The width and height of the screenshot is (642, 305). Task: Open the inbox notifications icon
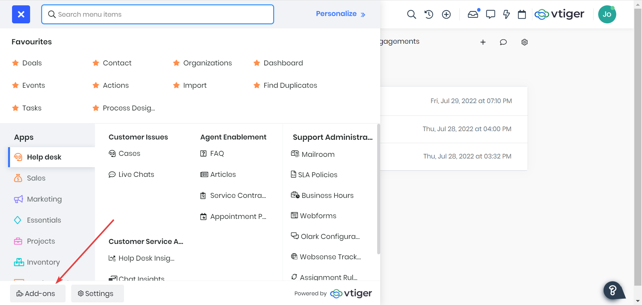coord(473,14)
